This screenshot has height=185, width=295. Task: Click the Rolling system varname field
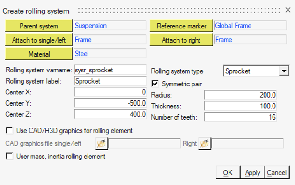coord(110,70)
